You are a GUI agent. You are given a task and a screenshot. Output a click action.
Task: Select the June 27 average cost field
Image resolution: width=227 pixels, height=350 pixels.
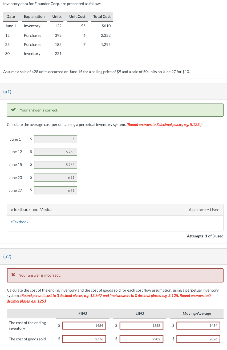pyautogui.click(x=55, y=190)
